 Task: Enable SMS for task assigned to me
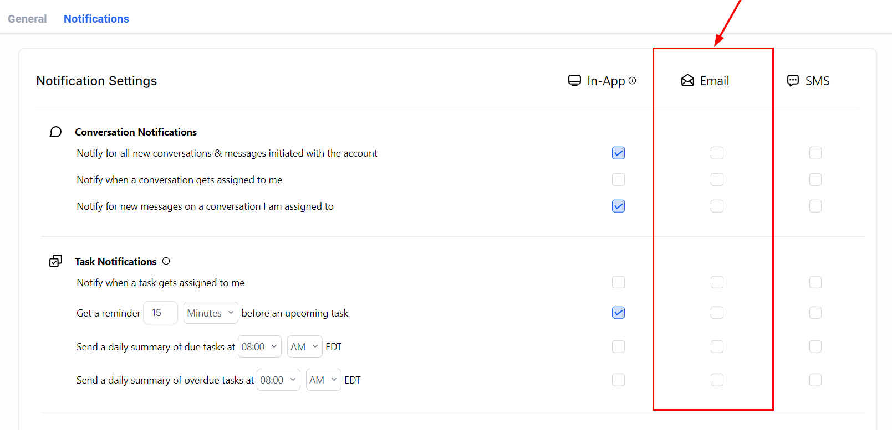815,282
